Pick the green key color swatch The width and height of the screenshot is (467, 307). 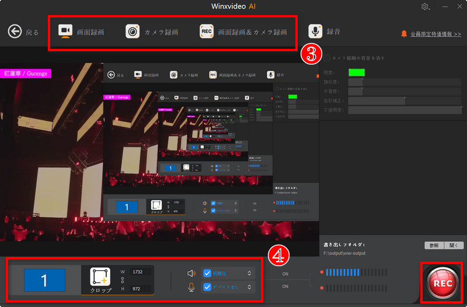[357, 72]
